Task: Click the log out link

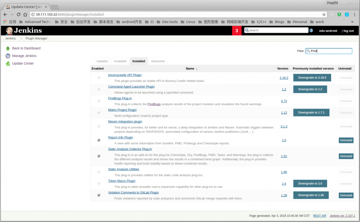Action: click(x=348, y=31)
